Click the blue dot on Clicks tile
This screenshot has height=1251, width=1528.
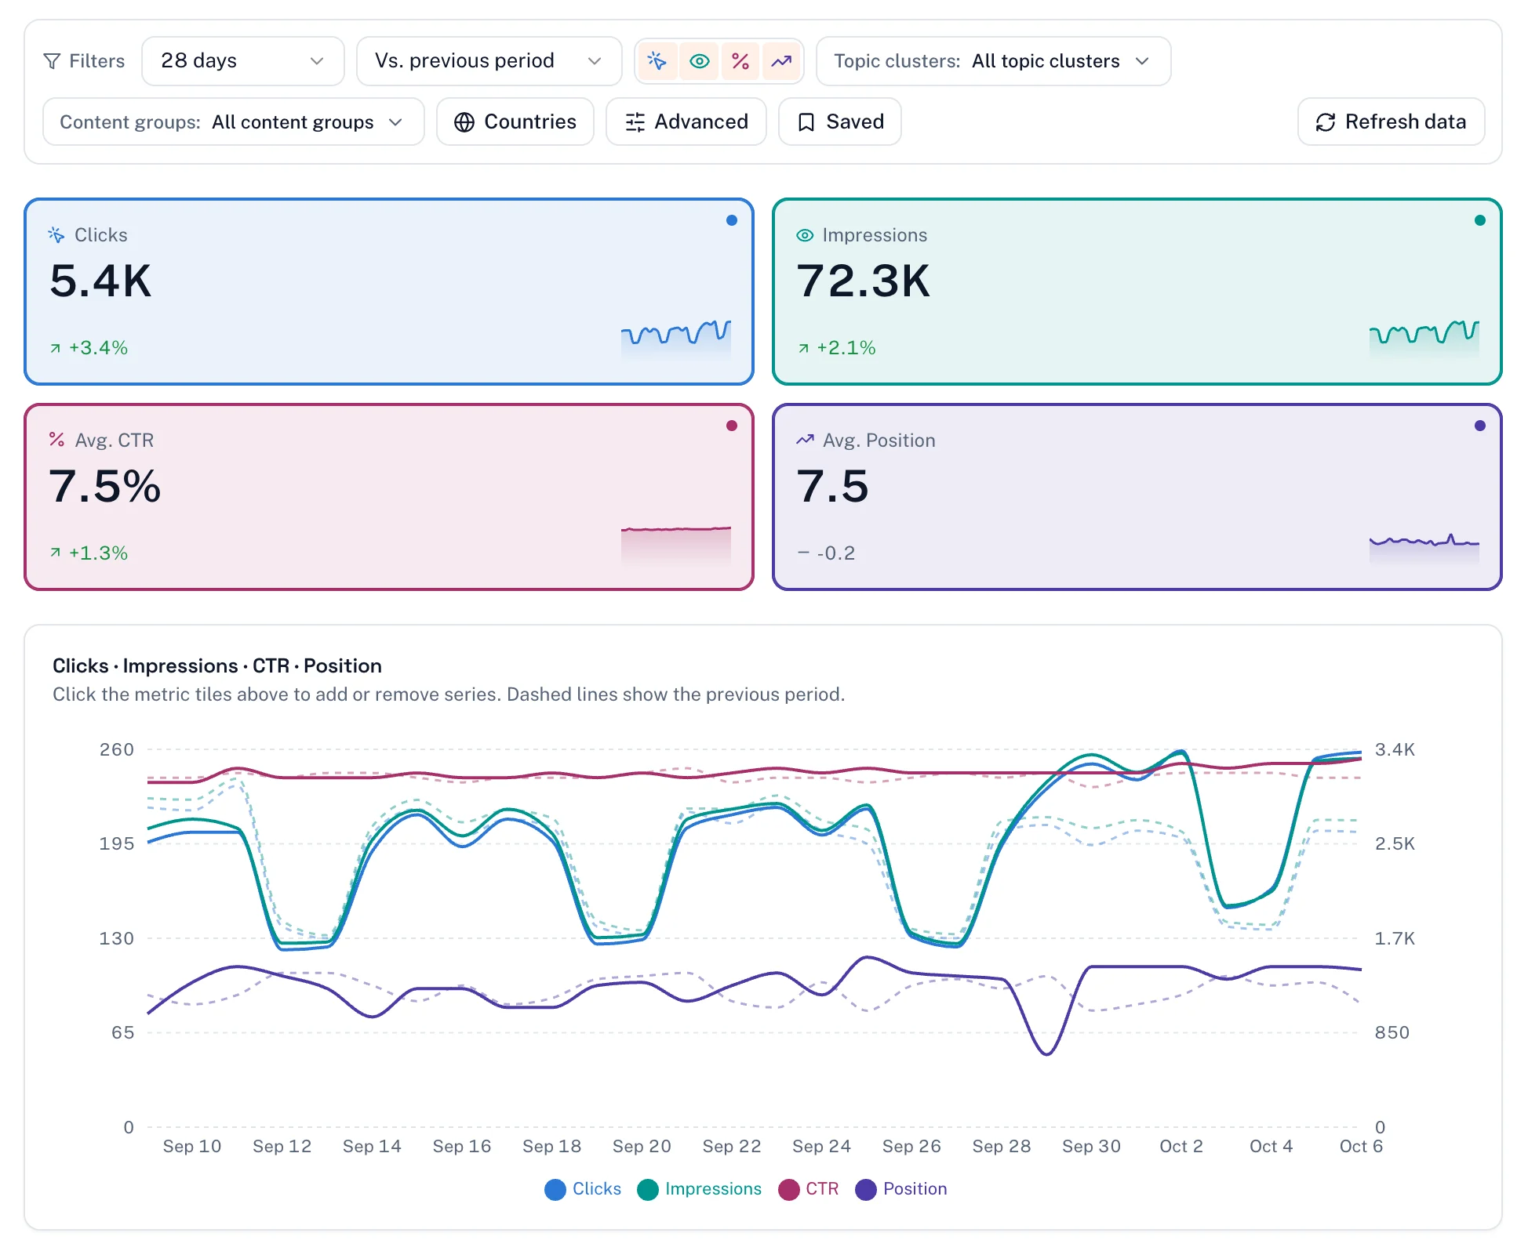[732, 220]
